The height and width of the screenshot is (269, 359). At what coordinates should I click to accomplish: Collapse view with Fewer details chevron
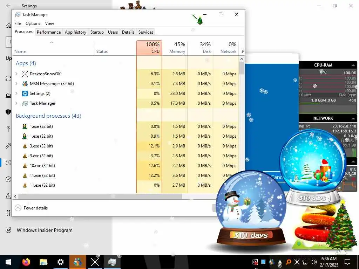point(18,208)
